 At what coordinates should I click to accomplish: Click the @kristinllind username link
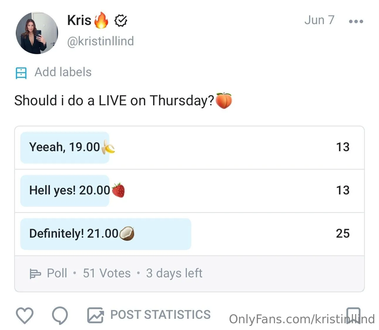(100, 41)
